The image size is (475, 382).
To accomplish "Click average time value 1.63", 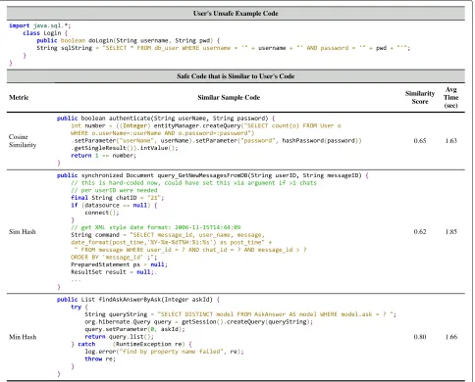I will [x=451, y=141].
